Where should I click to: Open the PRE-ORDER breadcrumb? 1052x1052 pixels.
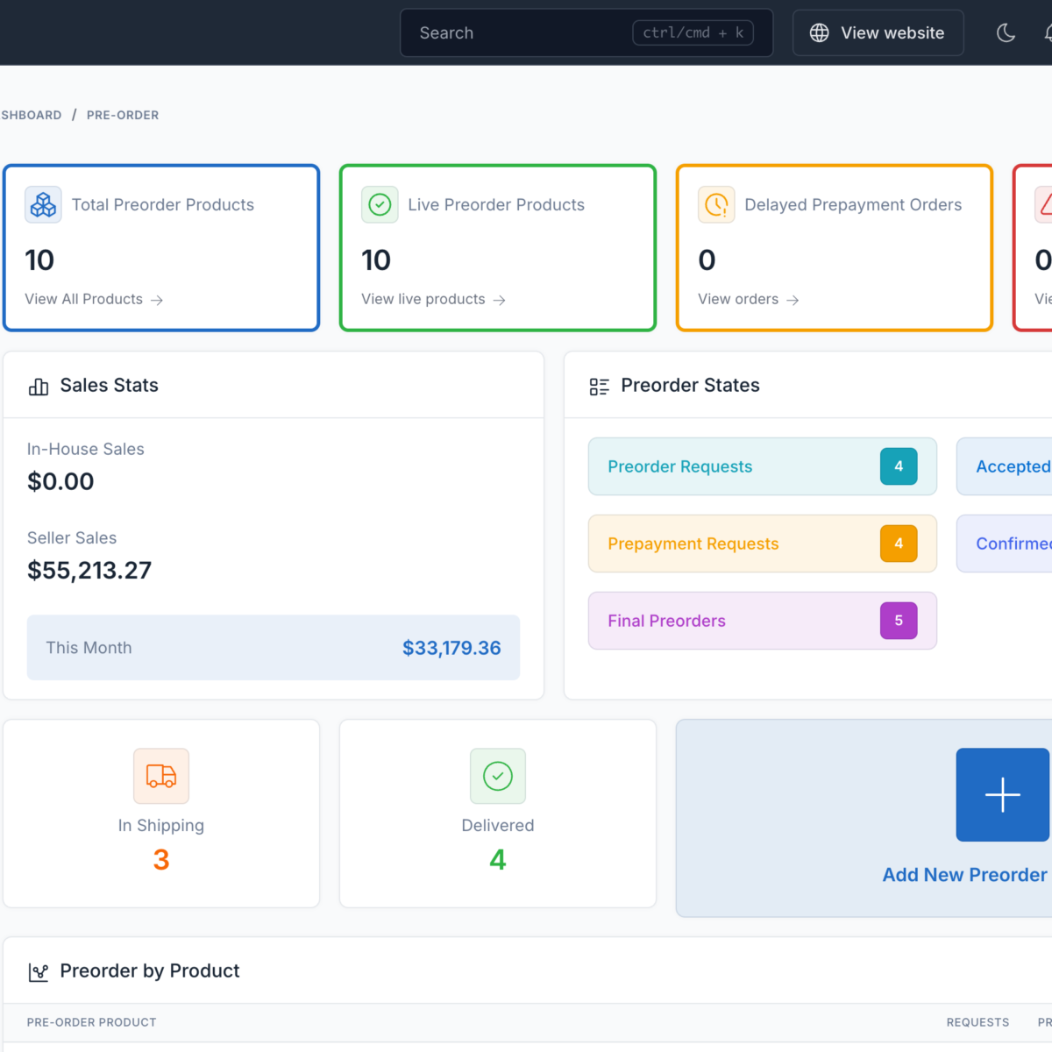(x=123, y=115)
